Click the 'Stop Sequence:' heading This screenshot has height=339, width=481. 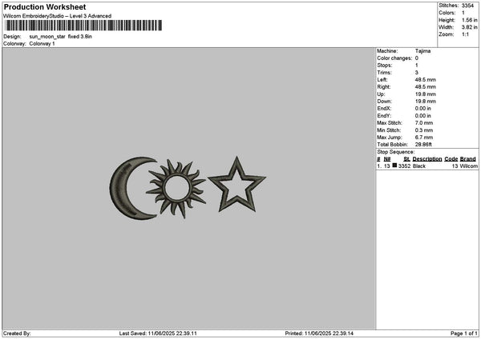pyautogui.click(x=396, y=152)
